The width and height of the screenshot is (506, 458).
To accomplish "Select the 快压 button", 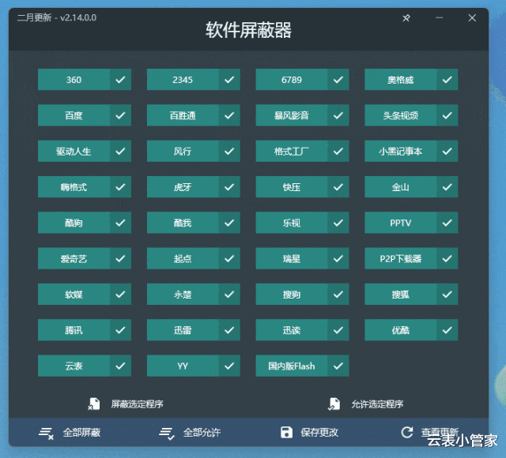I will (292, 187).
